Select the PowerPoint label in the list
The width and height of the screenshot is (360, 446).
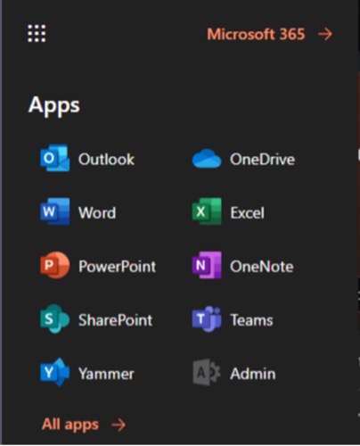pos(117,267)
